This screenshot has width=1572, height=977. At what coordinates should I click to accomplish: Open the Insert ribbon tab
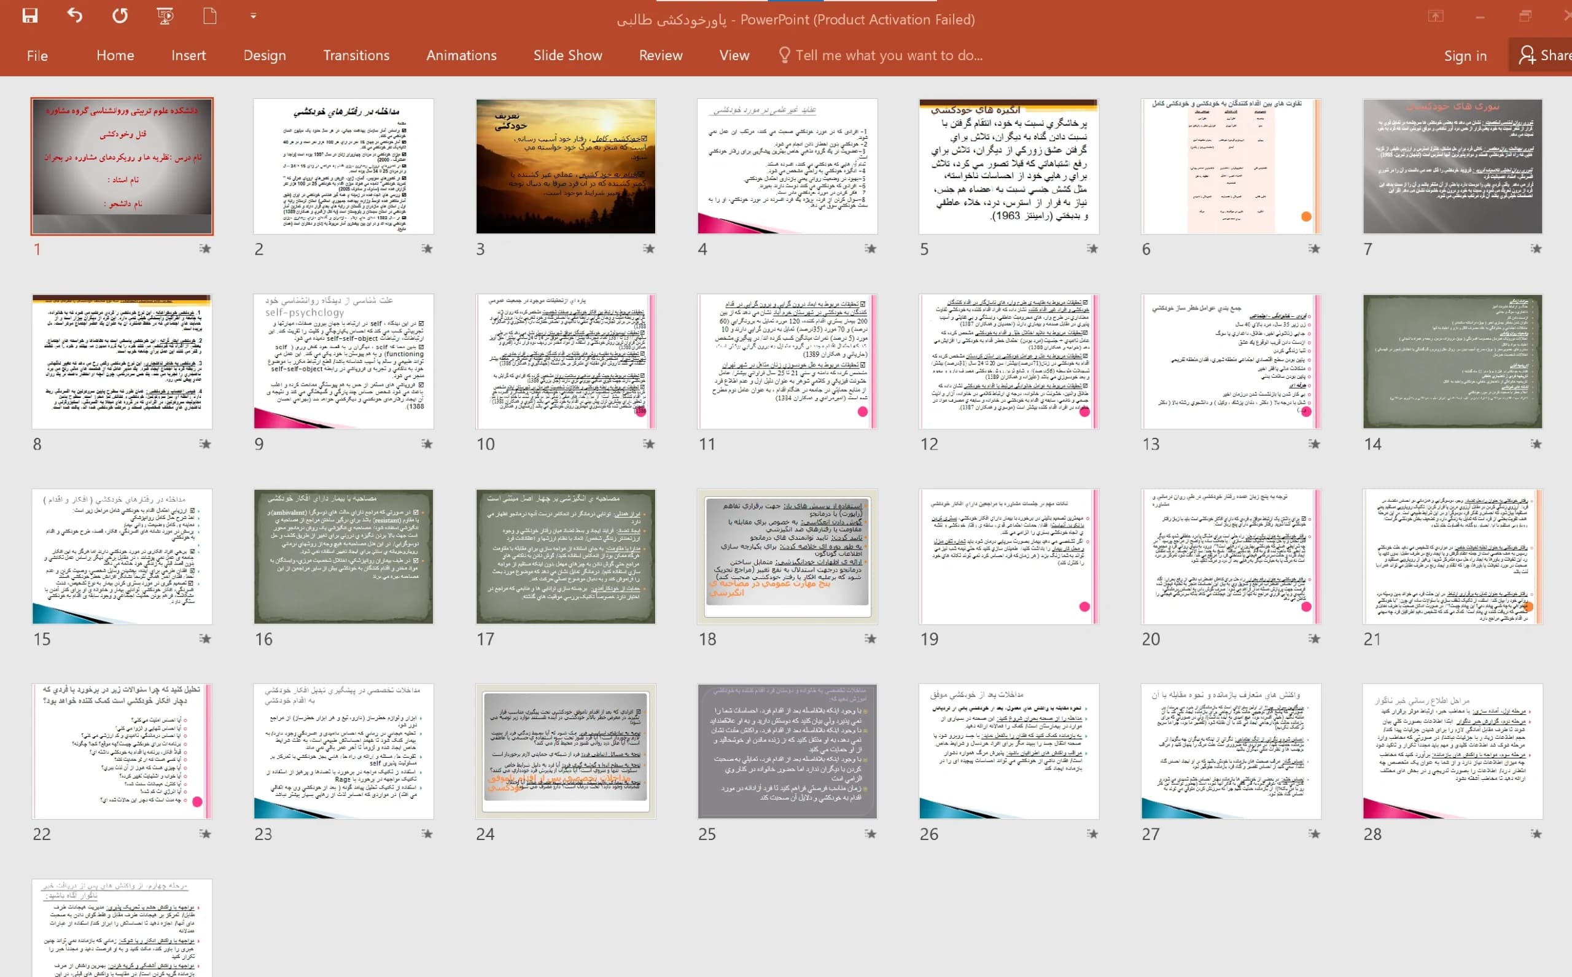(x=189, y=55)
